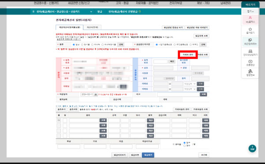The height and width of the screenshot is (164, 265).
Task: Open the hamburger menu in the teal header bar
Action: tap(34, 11)
